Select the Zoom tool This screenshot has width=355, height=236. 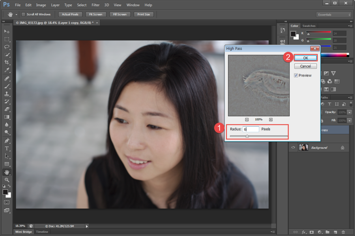7,180
